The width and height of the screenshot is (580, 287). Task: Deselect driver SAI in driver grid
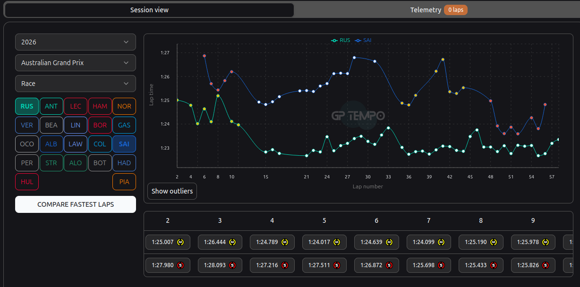[x=124, y=144]
